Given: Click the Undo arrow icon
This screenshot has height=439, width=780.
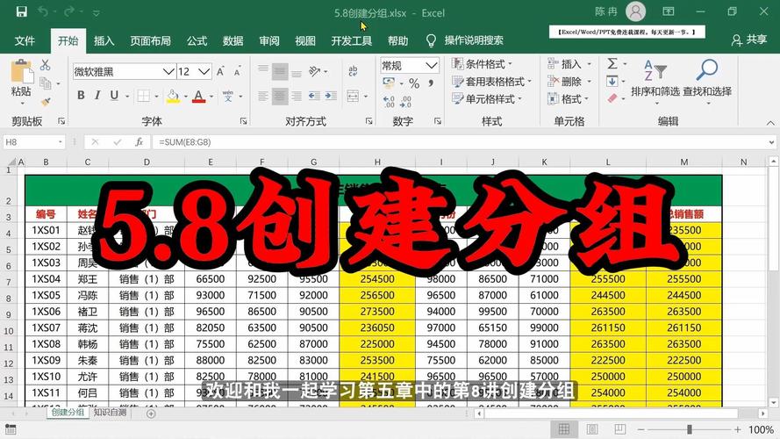Looking at the screenshot, I should coord(43,12).
